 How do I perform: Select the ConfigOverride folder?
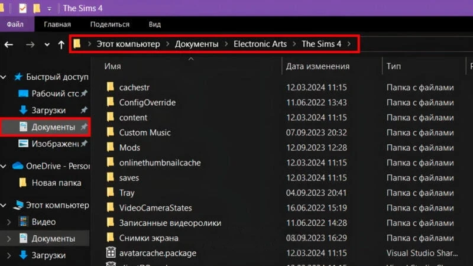(x=147, y=102)
